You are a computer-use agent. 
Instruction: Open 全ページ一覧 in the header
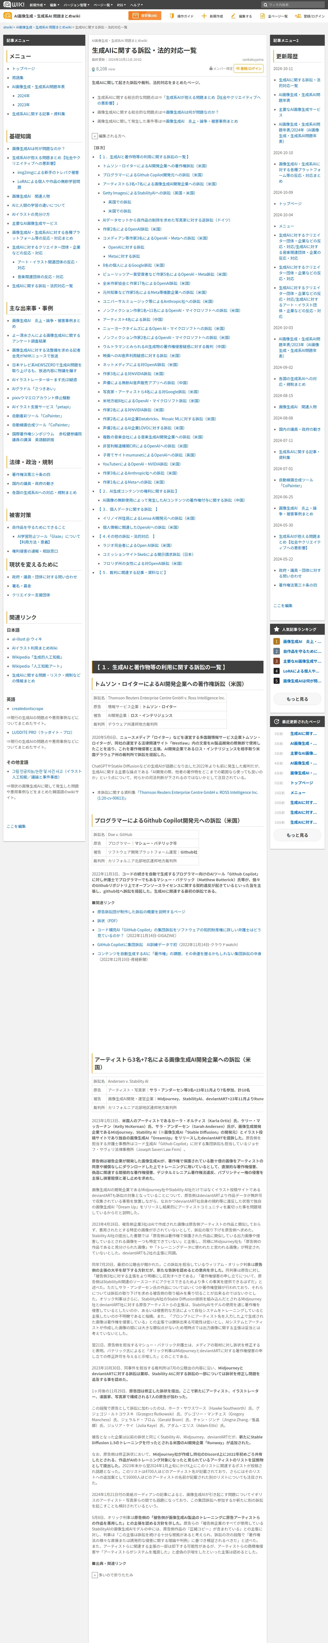(274, 16)
